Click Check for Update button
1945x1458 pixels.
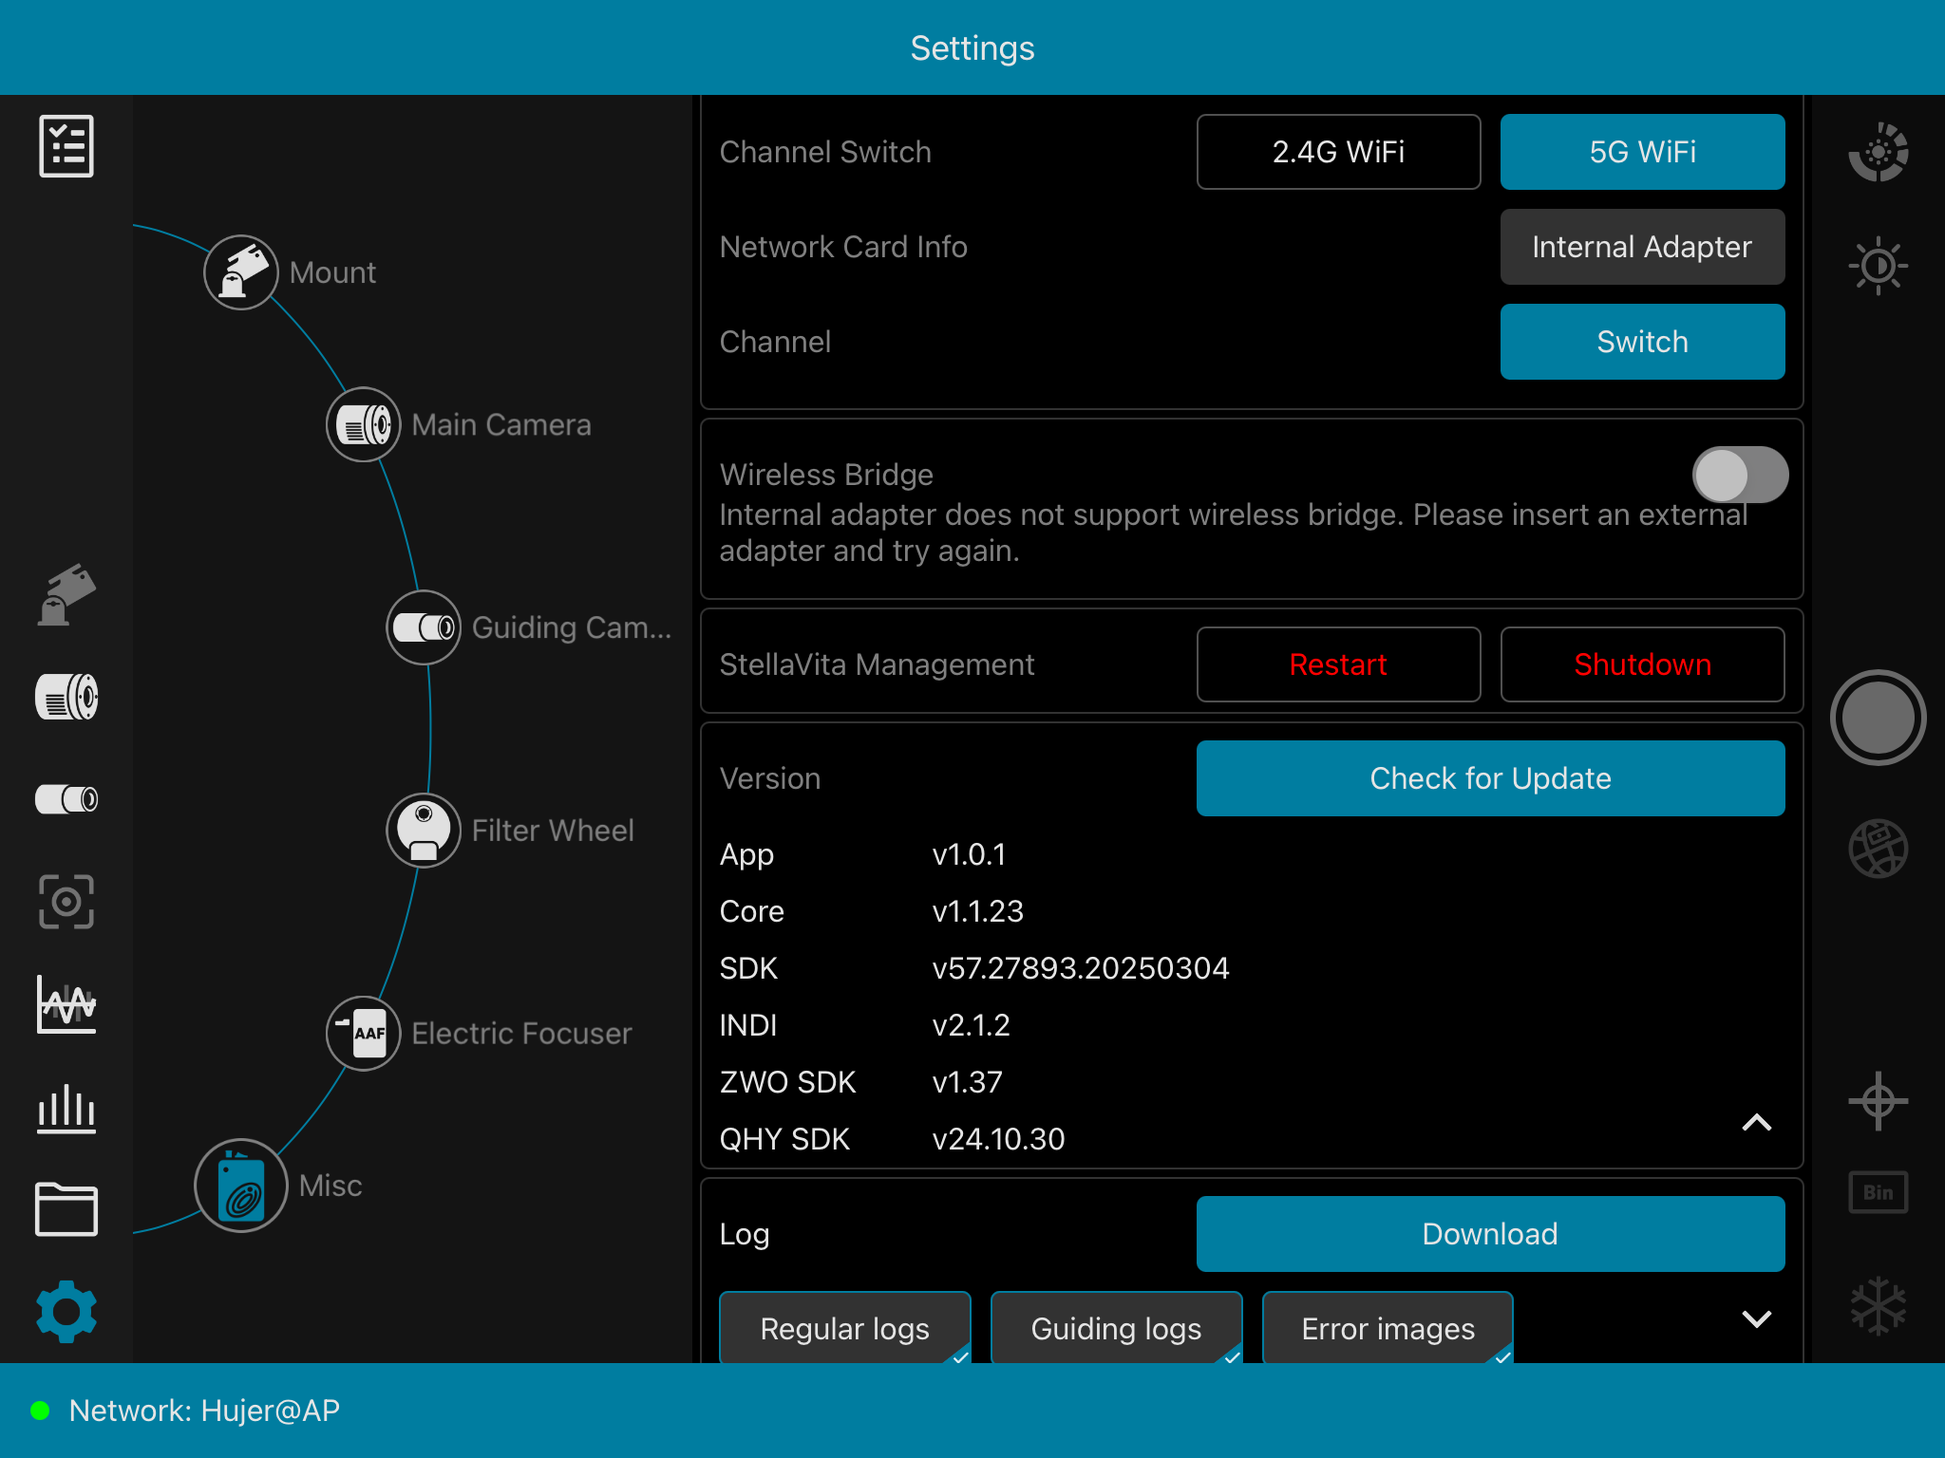pos(1490,778)
